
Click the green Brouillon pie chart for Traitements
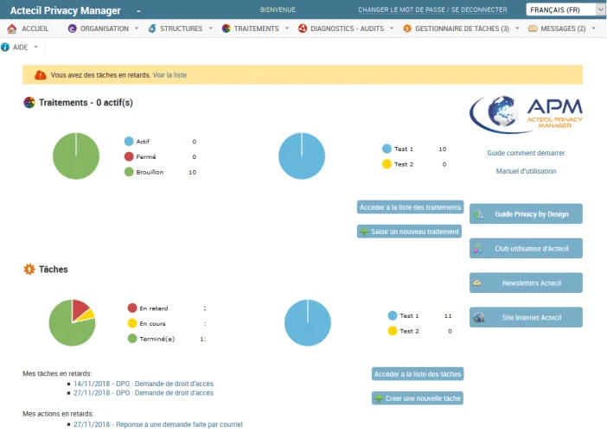point(76,156)
